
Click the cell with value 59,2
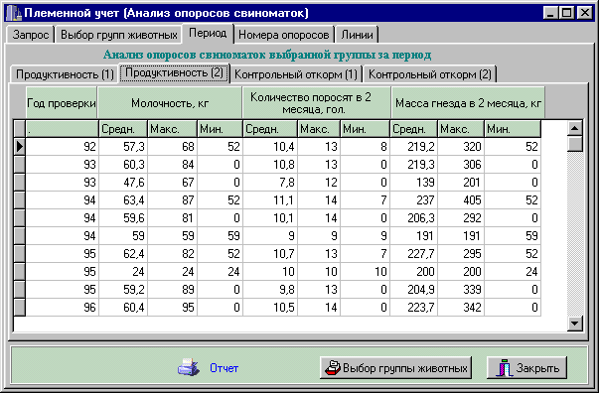tap(123, 290)
